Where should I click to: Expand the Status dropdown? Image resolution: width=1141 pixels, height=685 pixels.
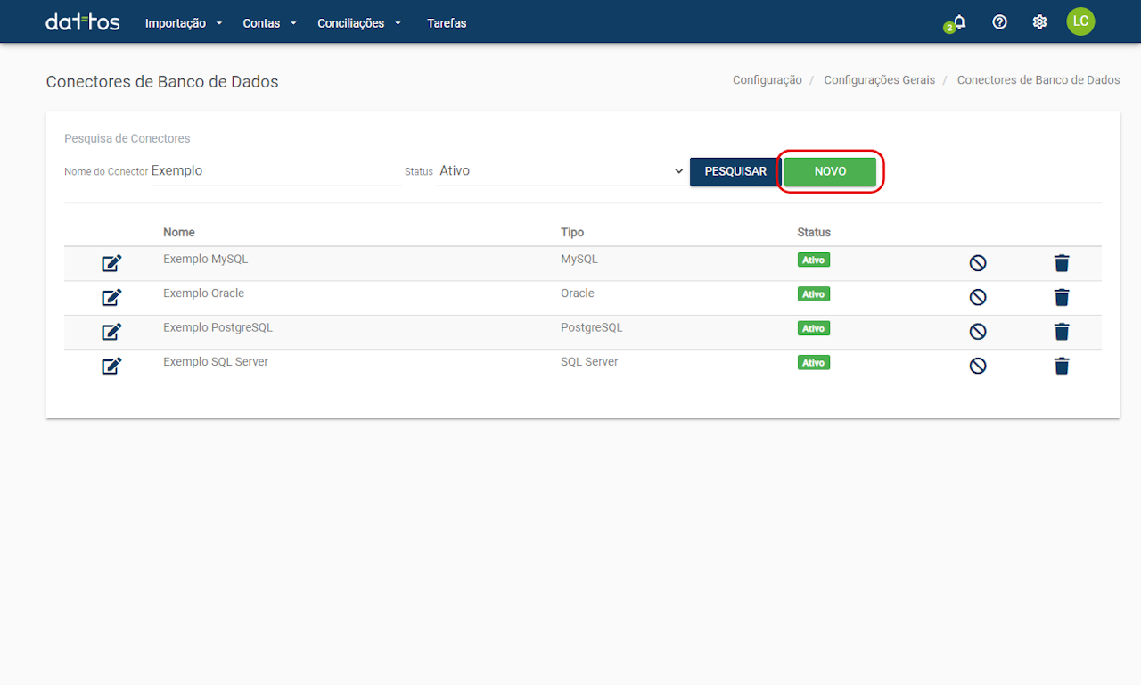tap(562, 171)
